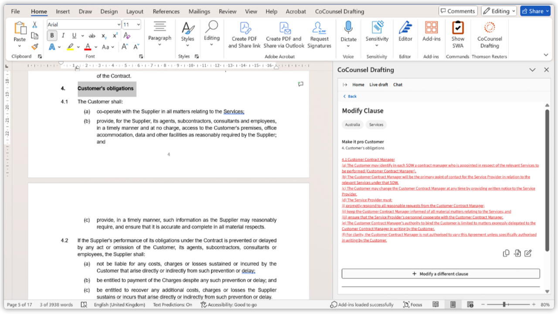The image size is (558, 314).
Task: Expand the Paste options arrow
Action: click(x=20, y=46)
